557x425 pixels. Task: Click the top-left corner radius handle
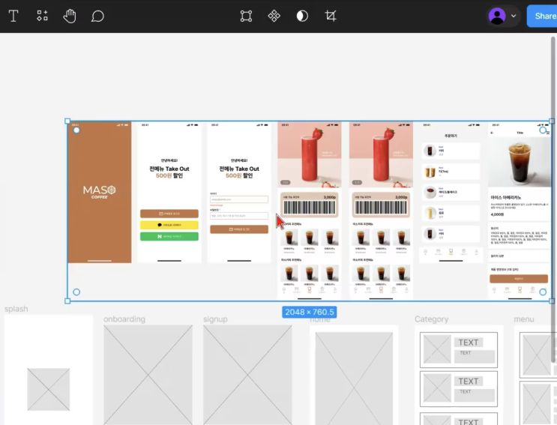pyautogui.click(x=76, y=130)
